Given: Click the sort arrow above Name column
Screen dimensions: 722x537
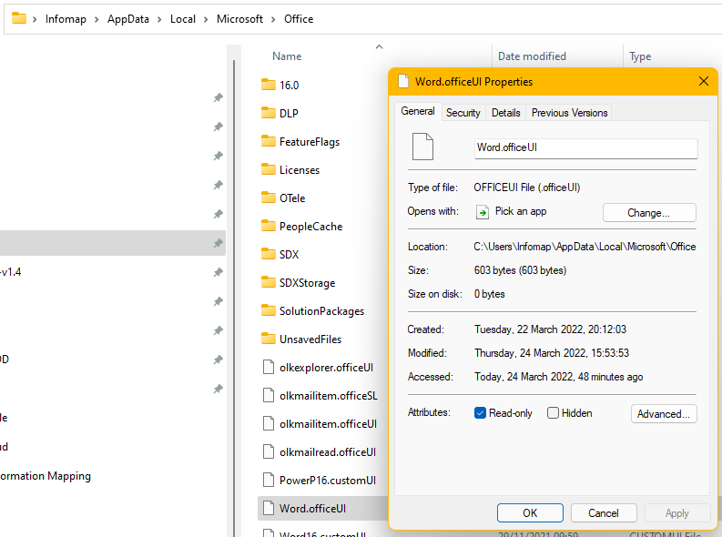Looking at the screenshot, I should click(x=379, y=47).
